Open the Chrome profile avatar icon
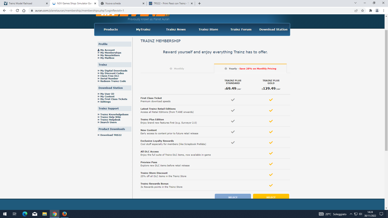Screen dimensions: 388x218 377,10
